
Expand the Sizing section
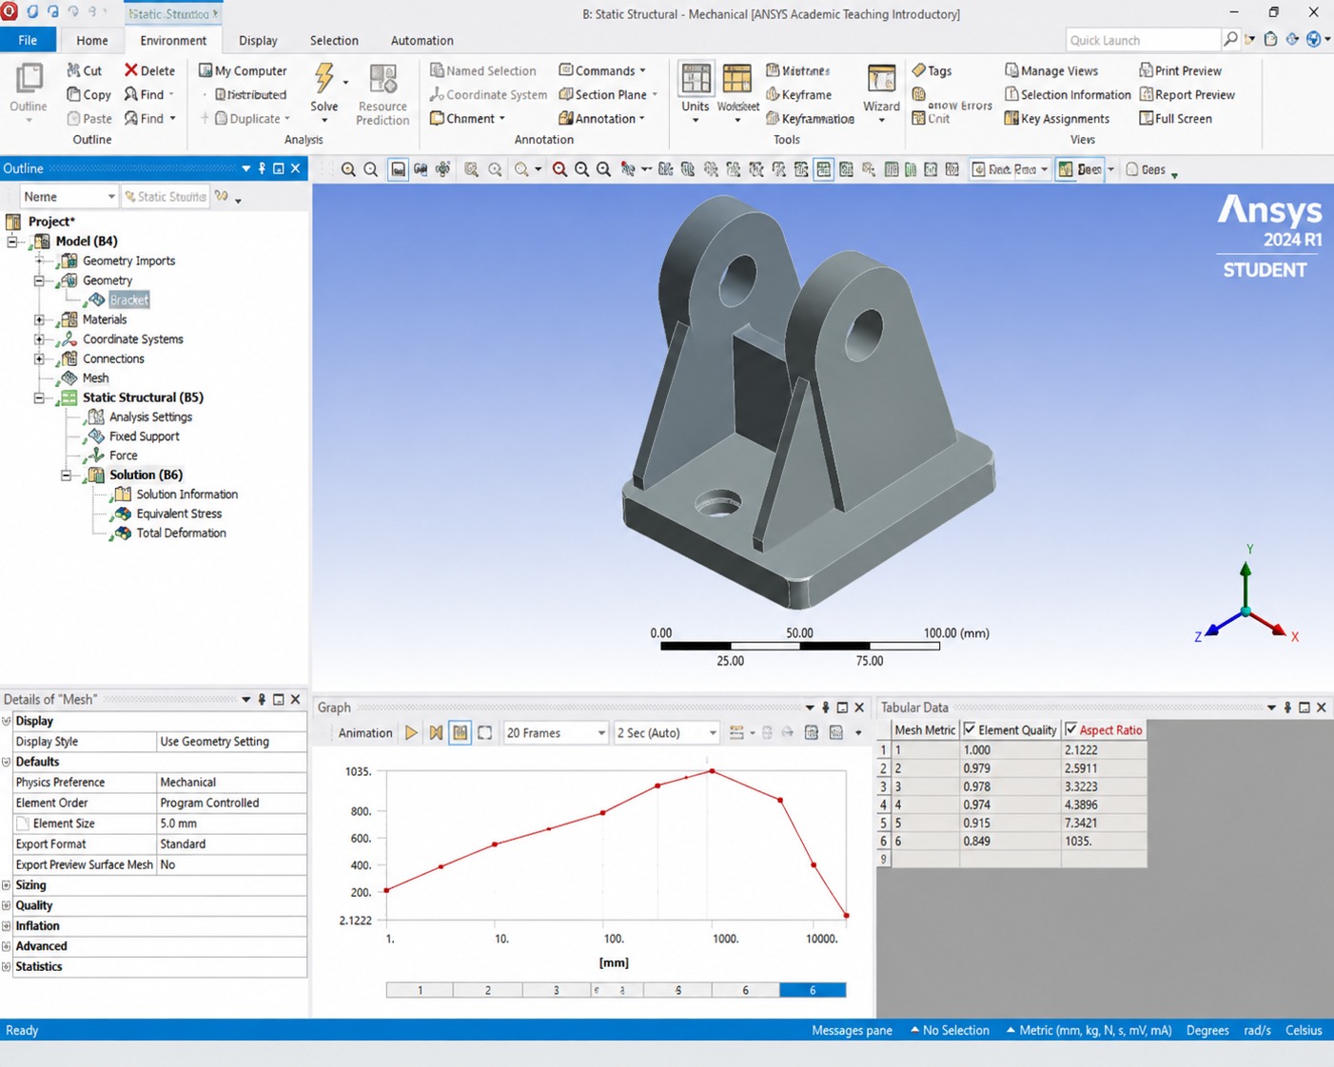[7, 885]
